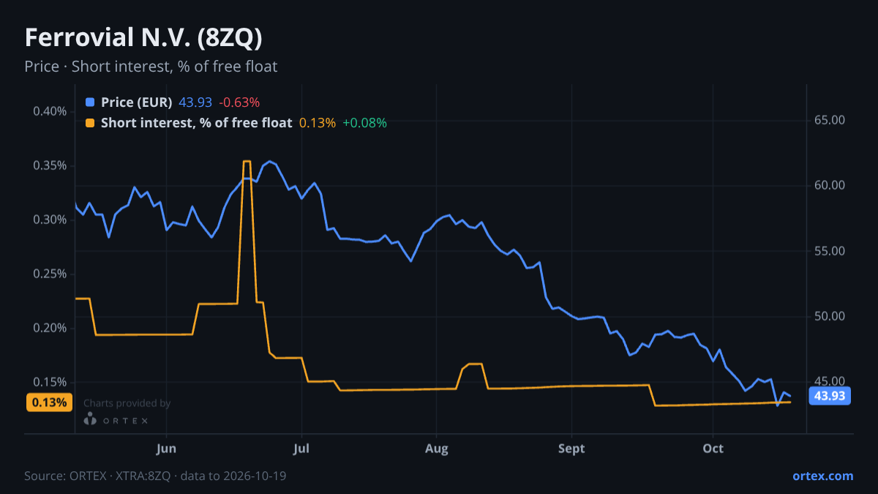The width and height of the screenshot is (878, 494).
Task: Click the Jul x-axis label
Action: tap(301, 449)
